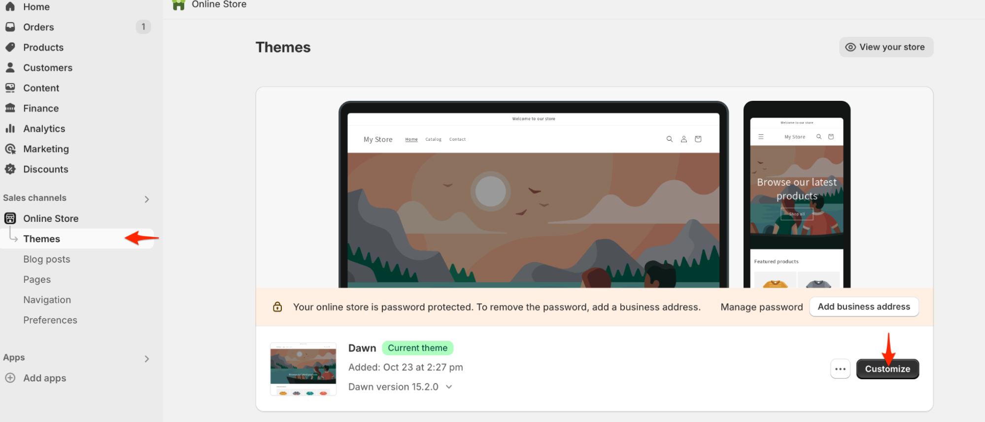Click the hamburger menu in mobile preview

click(761, 137)
